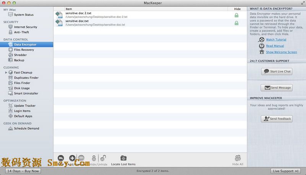Open the Show Welcome Screen link
Image resolution: width=306 pixels, height=175 pixels.
point(282,52)
